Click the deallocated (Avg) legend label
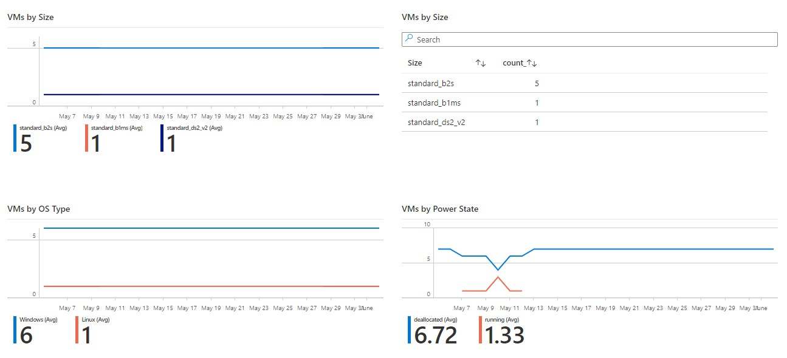This screenshot has width=787, height=358. pos(435,320)
